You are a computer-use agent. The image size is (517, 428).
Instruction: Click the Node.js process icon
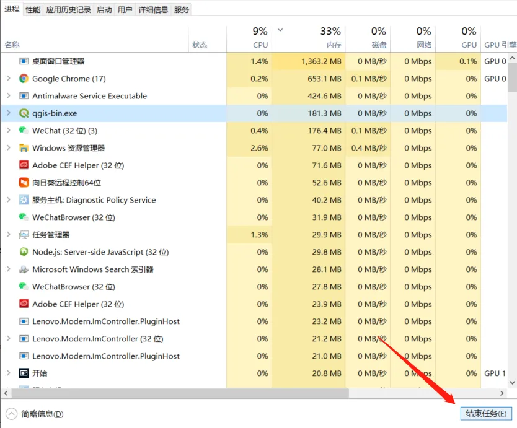(x=24, y=251)
